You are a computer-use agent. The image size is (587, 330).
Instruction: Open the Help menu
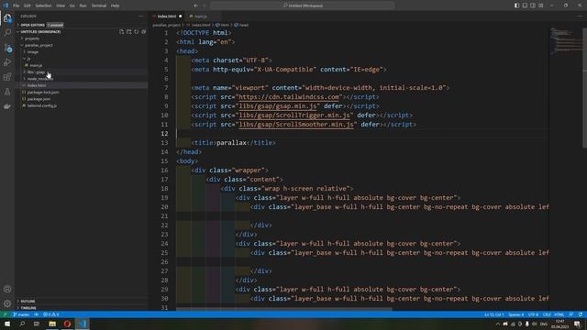[115, 5]
